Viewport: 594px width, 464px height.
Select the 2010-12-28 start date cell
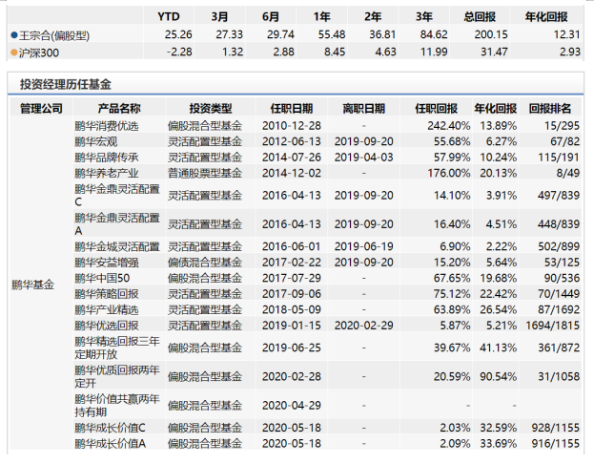[292, 126]
